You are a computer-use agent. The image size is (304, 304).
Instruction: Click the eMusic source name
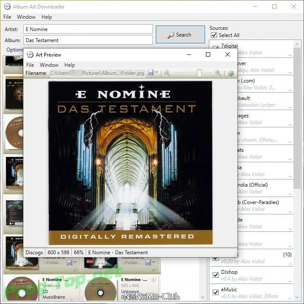coord(229,290)
